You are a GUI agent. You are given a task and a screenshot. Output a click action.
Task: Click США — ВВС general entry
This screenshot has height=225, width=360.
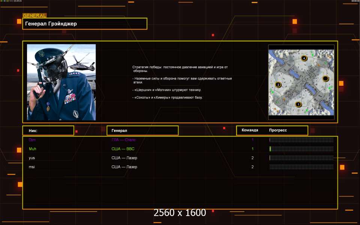coord(123,149)
